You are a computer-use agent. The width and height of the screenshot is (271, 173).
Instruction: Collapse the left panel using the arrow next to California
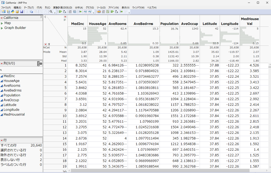click(x=41, y=17)
